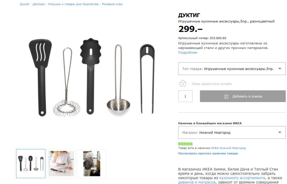Click Посмотреть прогноз наличия товара
The height and width of the screenshot is (184, 287).
(208, 153)
